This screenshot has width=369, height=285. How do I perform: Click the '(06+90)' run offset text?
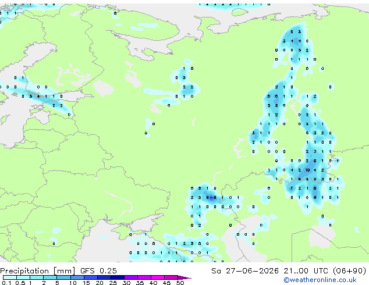350,271
